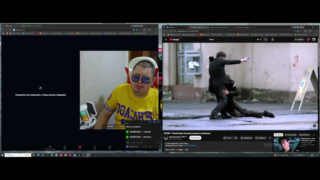The height and width of the screenshot is (180, 320).
Task: Open more actions menu below the video
Action: [270, 138]
